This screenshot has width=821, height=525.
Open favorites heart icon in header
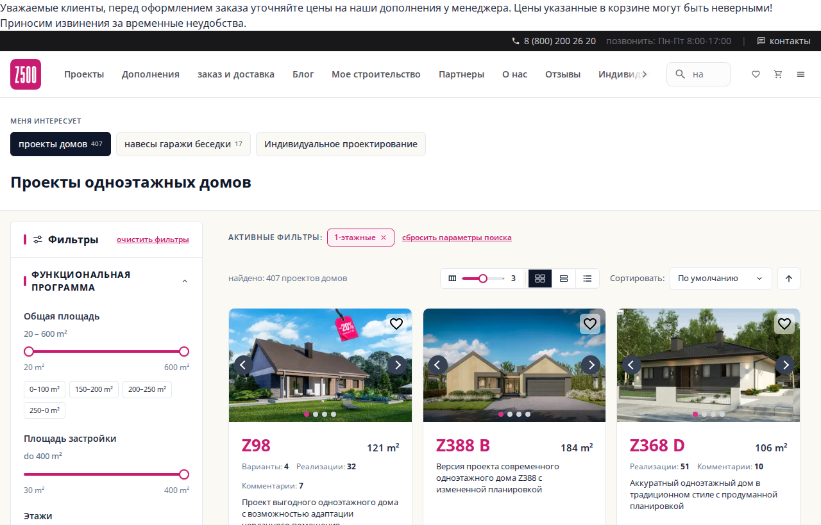point(756,74)
